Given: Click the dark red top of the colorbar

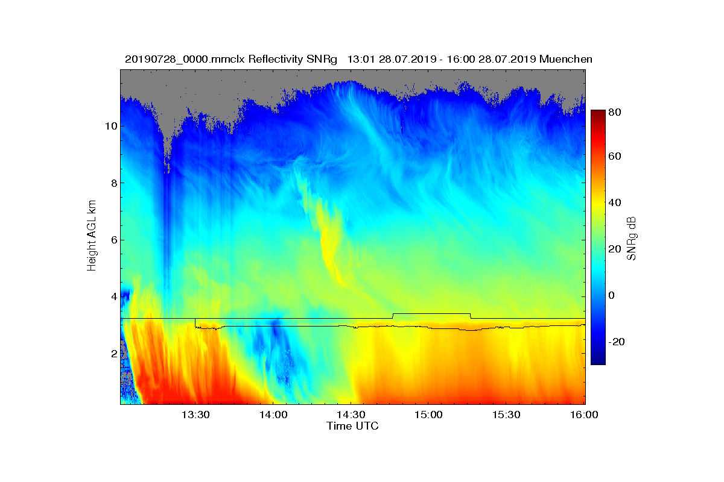Looking at the screenshot, I should pos(597,114).
